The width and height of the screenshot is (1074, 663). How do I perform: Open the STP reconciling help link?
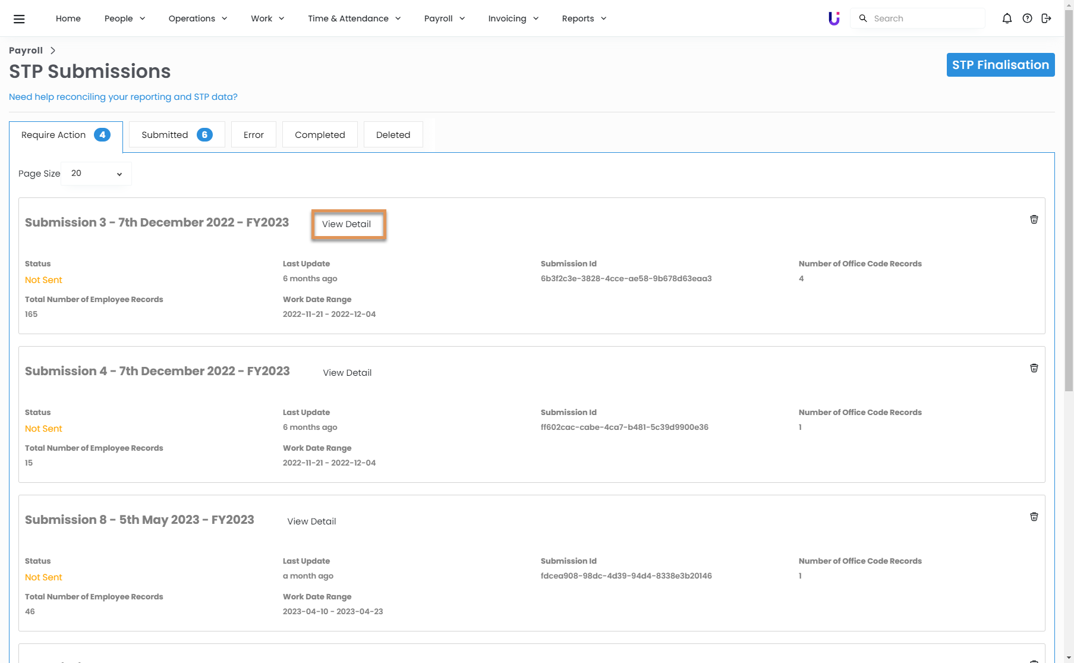123,97
